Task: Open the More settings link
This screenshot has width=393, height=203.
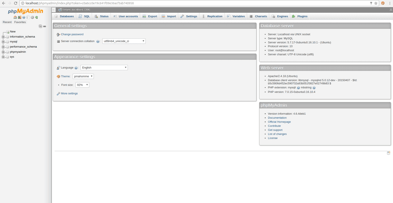Action: click(69, 93)
